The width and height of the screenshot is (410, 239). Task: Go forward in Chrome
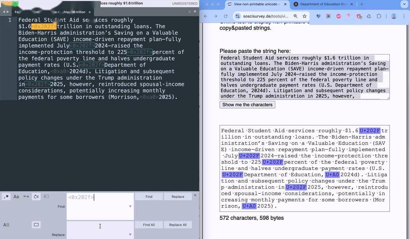tap(216, 16)
